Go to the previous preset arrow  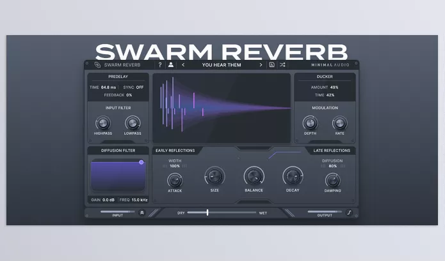pos(183,64)
